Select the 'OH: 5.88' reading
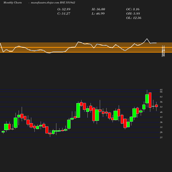 [x=133, y=13]
